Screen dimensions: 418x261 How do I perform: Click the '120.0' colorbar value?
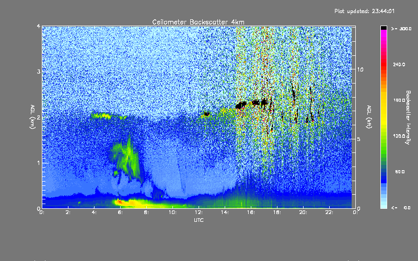coord(399,136)
